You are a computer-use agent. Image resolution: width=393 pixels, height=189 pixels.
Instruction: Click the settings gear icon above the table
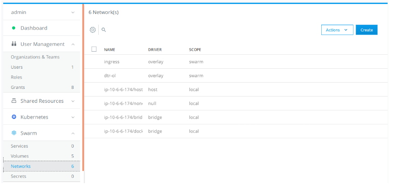[93, 30]
